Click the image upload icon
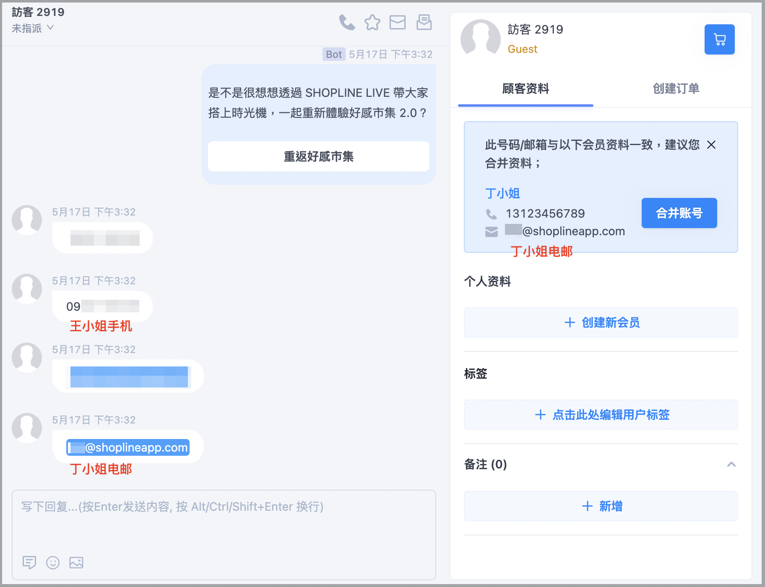 [x=76, y=562]
